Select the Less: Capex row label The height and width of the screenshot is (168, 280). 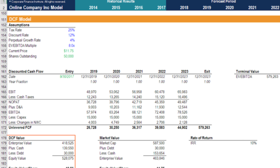(17, 118)
